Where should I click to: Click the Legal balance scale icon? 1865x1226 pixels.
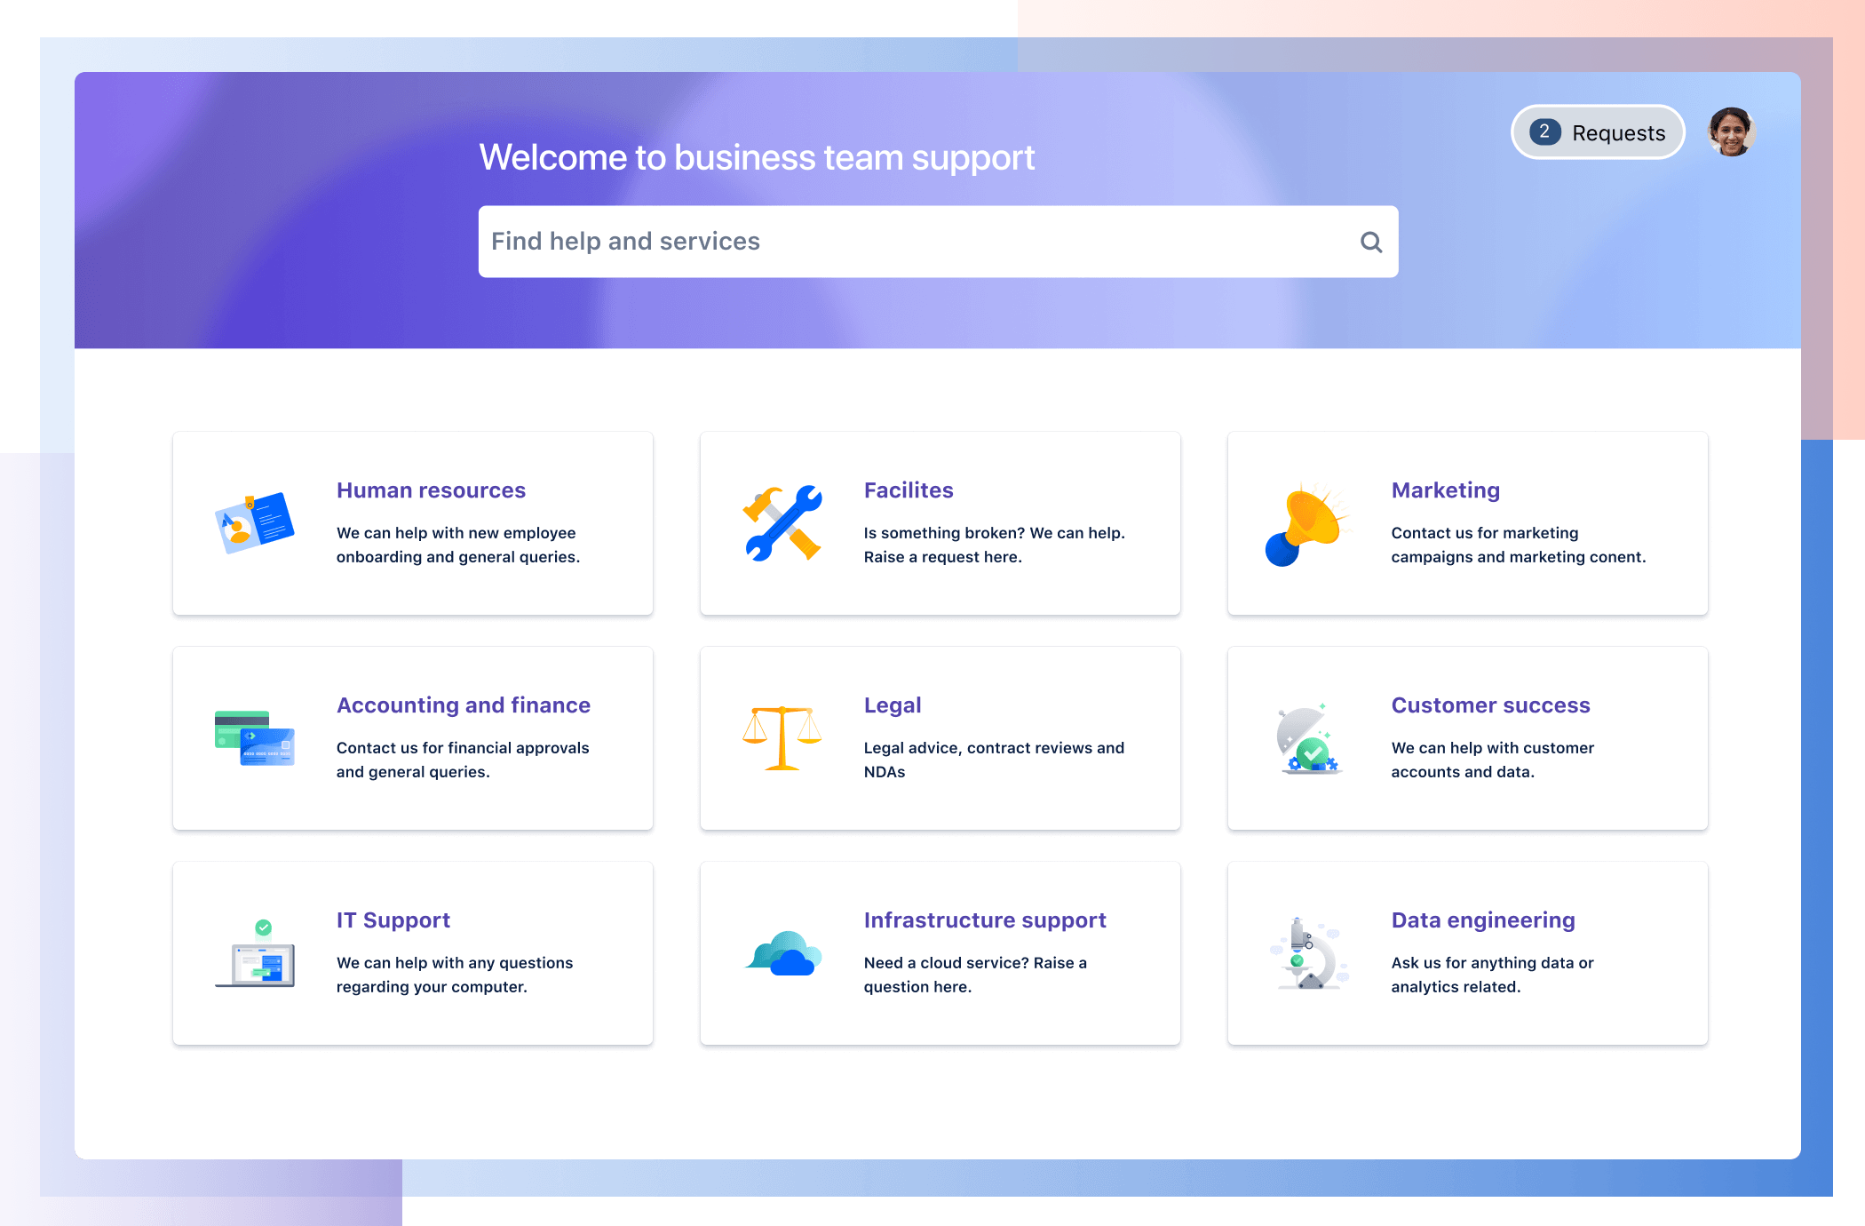(x=780, y=737)
